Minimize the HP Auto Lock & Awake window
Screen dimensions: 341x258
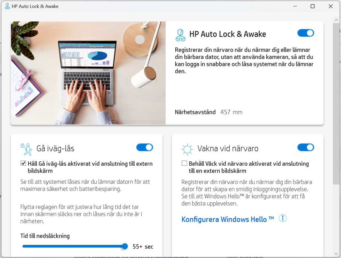click(x=294, y=6)
